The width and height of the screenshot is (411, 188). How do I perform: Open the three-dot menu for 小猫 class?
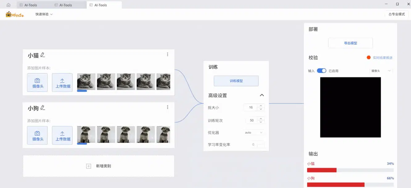tap(167, 54)
